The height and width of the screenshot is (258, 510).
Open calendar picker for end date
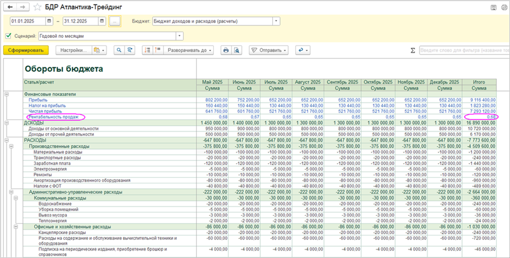(102, 21)
